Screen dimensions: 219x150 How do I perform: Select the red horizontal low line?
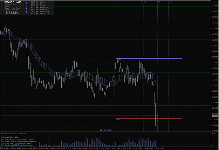coord(149,119)
